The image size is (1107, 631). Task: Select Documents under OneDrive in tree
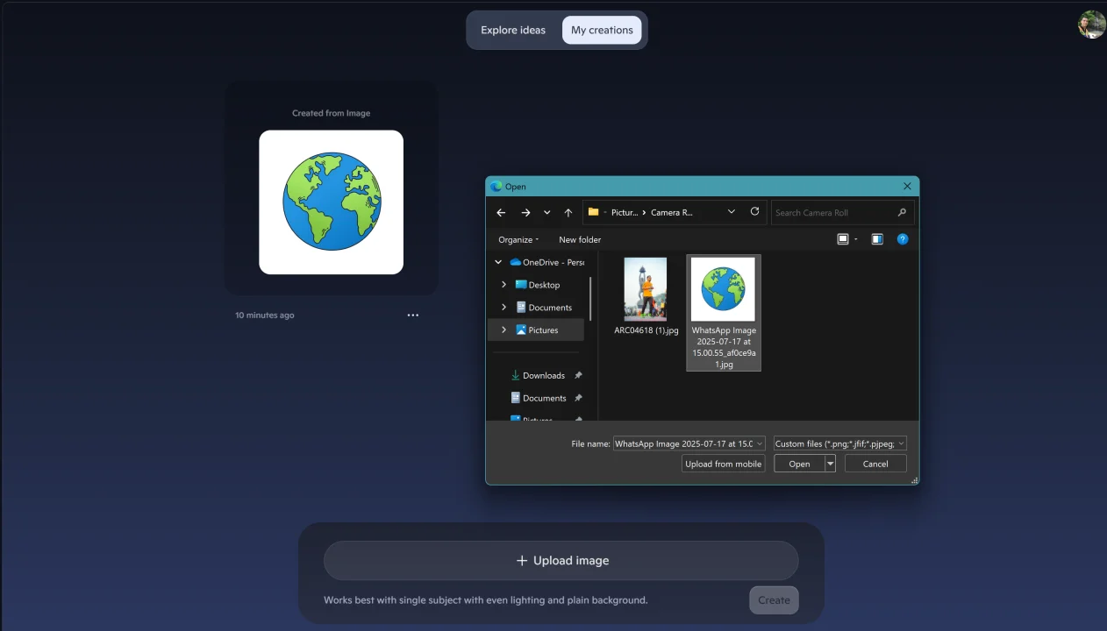(x=544, y=308)
